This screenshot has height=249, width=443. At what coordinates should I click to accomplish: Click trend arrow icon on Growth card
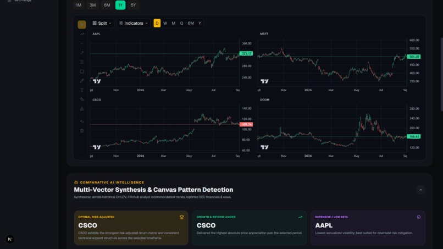point(300,217)
